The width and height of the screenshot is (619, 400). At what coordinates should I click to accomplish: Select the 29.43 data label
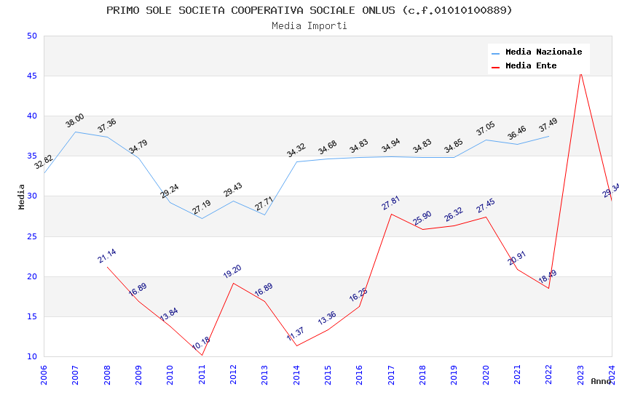[x=232, y=190]
